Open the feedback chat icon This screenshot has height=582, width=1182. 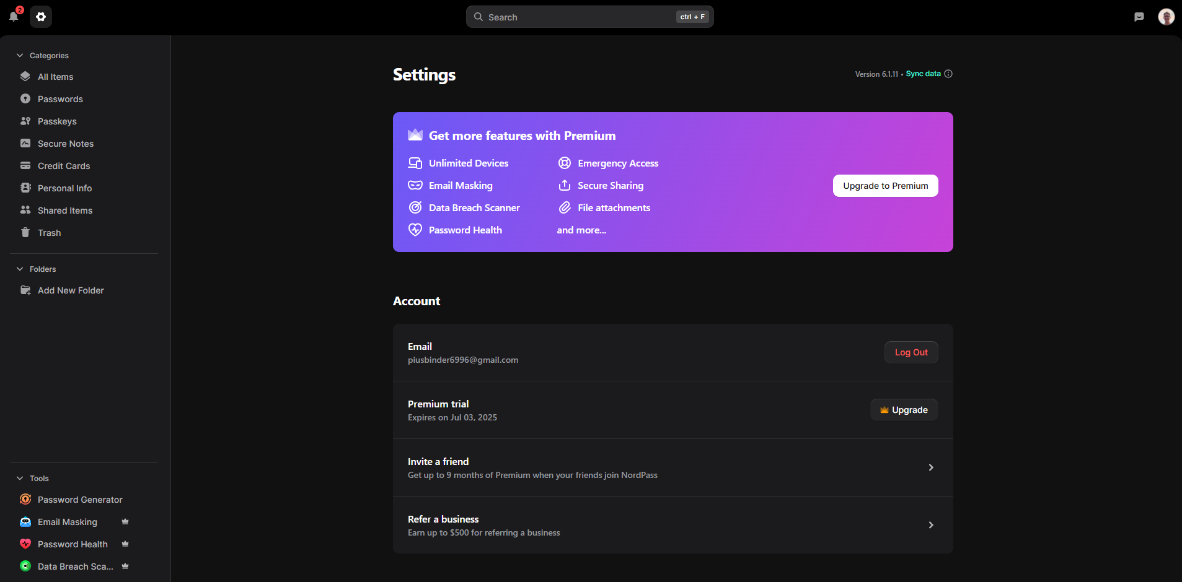coord(1139,17)
